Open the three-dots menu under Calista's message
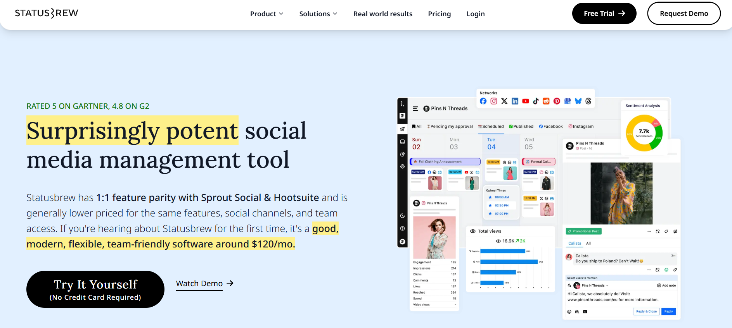The width and height of the screenshot is (732, 328). pyautogui.click(x=649, y=270)
